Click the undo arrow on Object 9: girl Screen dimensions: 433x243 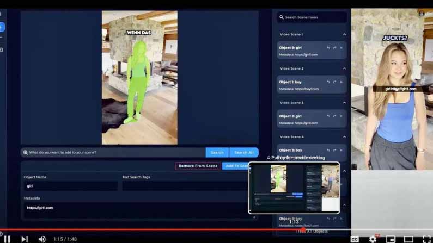point(328,48)
